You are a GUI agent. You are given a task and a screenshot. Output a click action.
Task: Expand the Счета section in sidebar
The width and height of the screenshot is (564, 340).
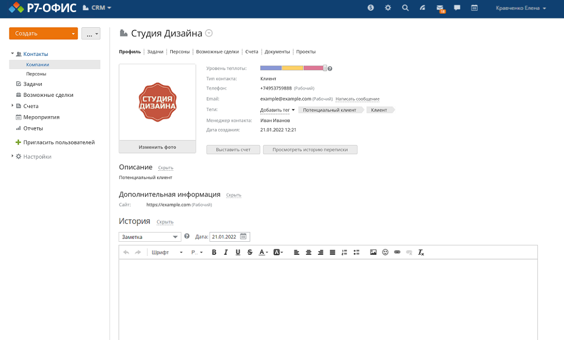coord(13,106)
